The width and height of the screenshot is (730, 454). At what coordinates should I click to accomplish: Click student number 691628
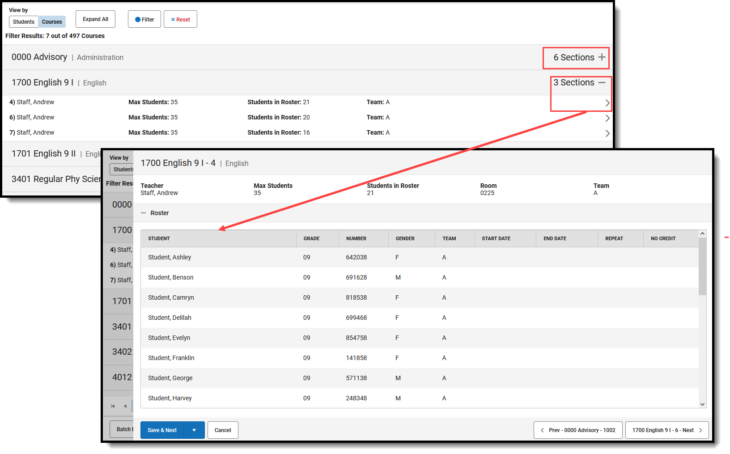pos(356,277)
